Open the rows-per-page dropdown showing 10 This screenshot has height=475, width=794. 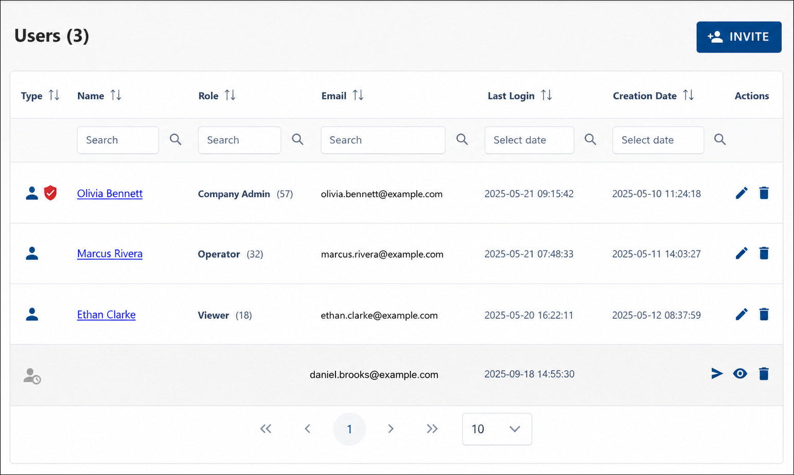click(497, 429)
